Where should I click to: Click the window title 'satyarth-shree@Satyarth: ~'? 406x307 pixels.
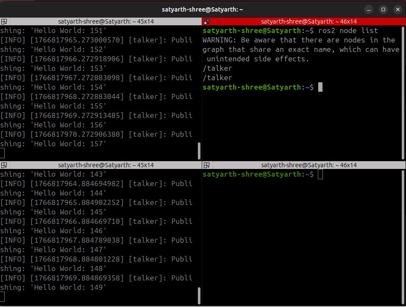coord(203,9)
